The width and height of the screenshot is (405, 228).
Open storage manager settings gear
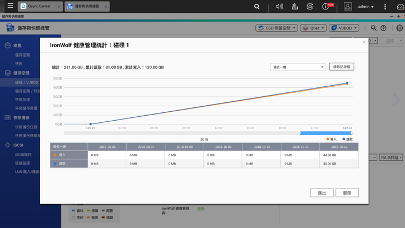click(x=399, y=28)
